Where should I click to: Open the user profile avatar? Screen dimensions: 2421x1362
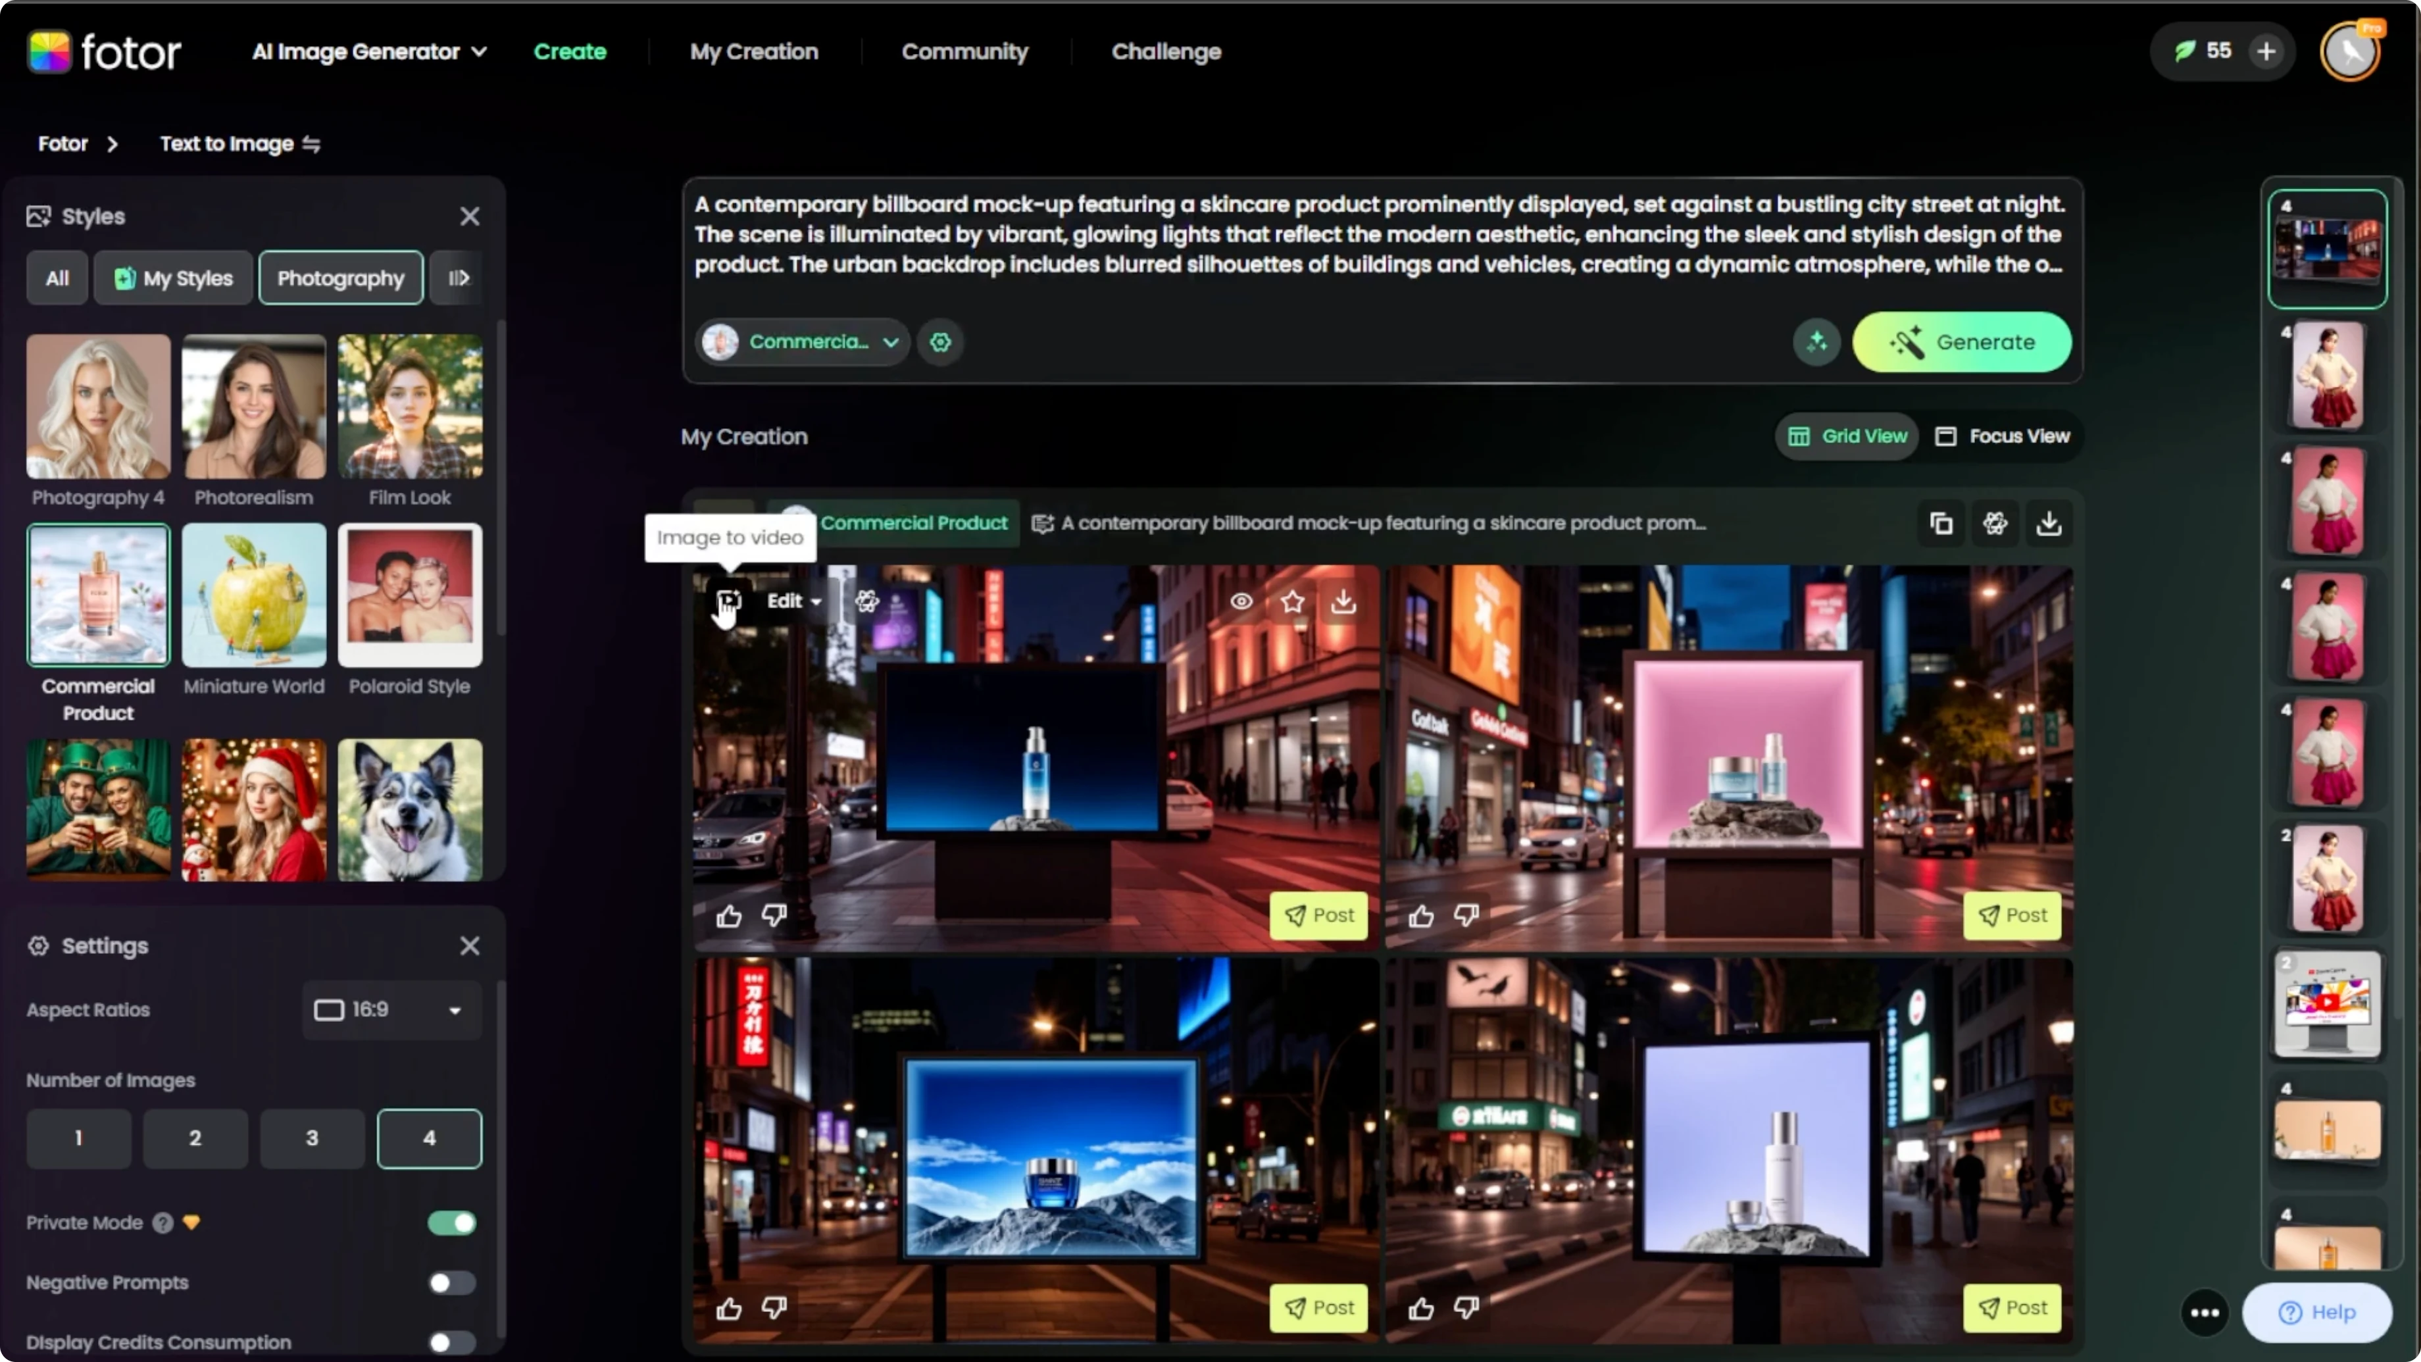click(2351, 51)
